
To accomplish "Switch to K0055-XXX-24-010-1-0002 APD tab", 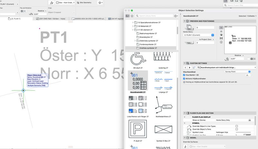I will pos(88,19).
